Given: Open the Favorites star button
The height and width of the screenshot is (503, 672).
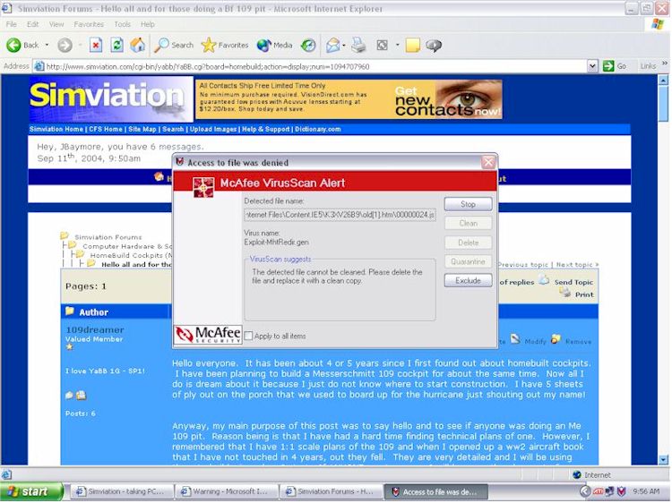Looking at the screenshot, I should pos(225,45).
